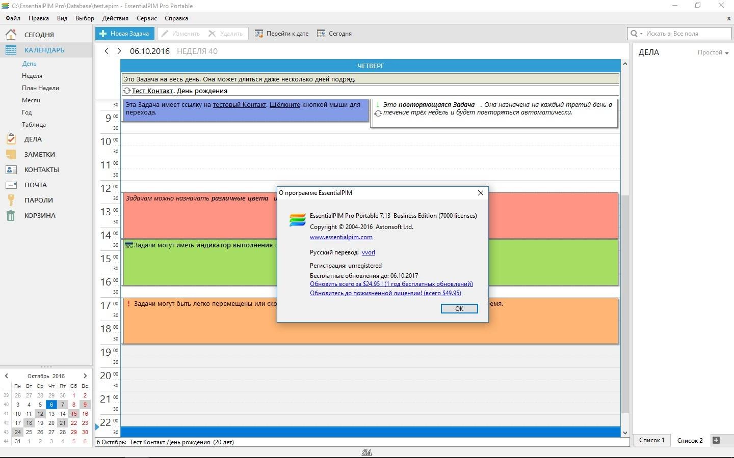Switch to the Список 2 tab
Screen dimensions: 734x458
690,440
